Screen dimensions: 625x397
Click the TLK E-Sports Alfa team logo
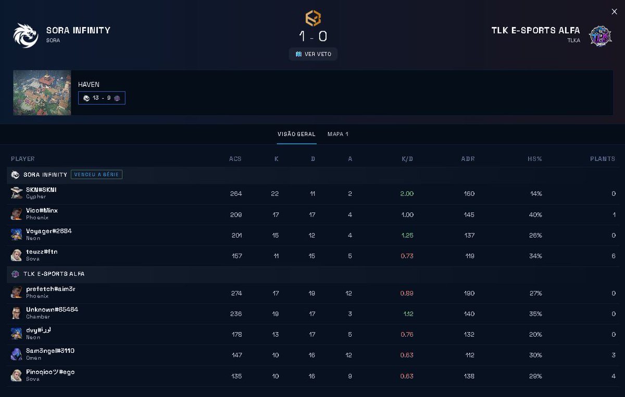click(600, 36)
